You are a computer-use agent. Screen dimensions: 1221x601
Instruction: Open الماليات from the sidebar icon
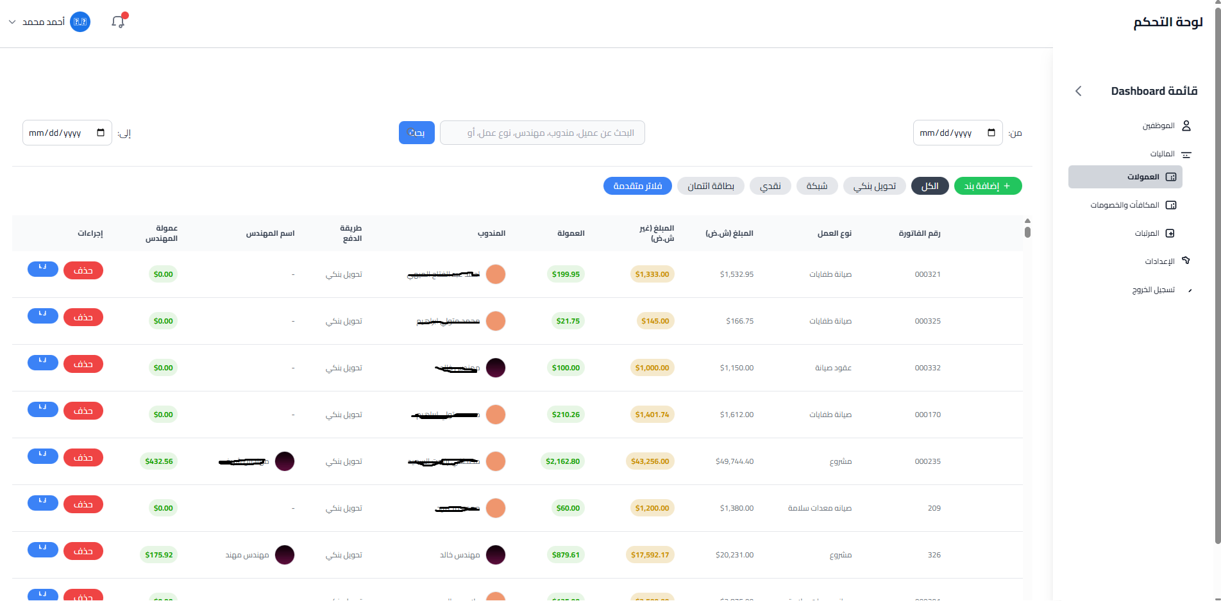[x=1187, y=154]
